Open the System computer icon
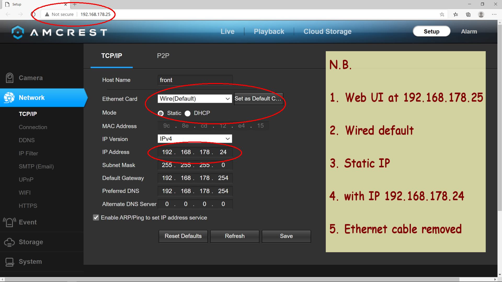502x282 pixels. 10,262
